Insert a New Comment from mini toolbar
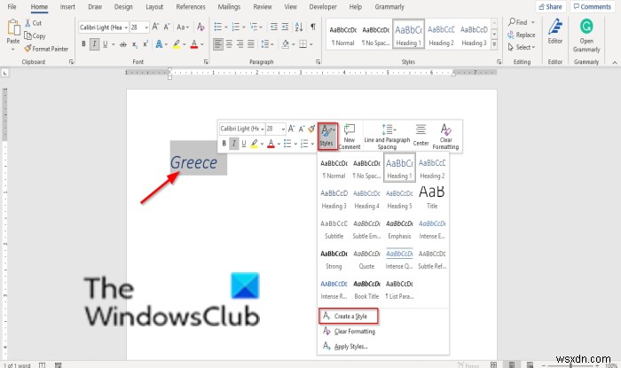The image size is (621, 368). [350, 136]
